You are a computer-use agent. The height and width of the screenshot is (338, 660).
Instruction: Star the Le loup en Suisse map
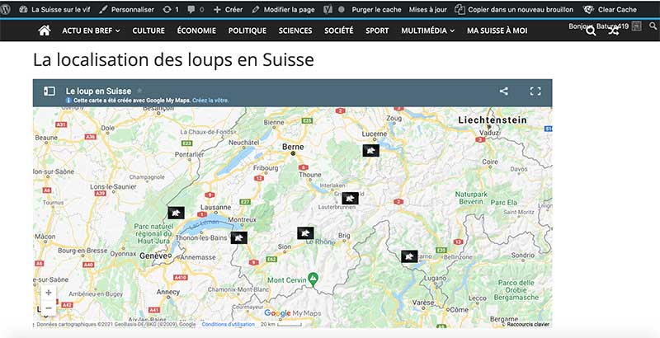pyautogui.click(x=139, y=91)
